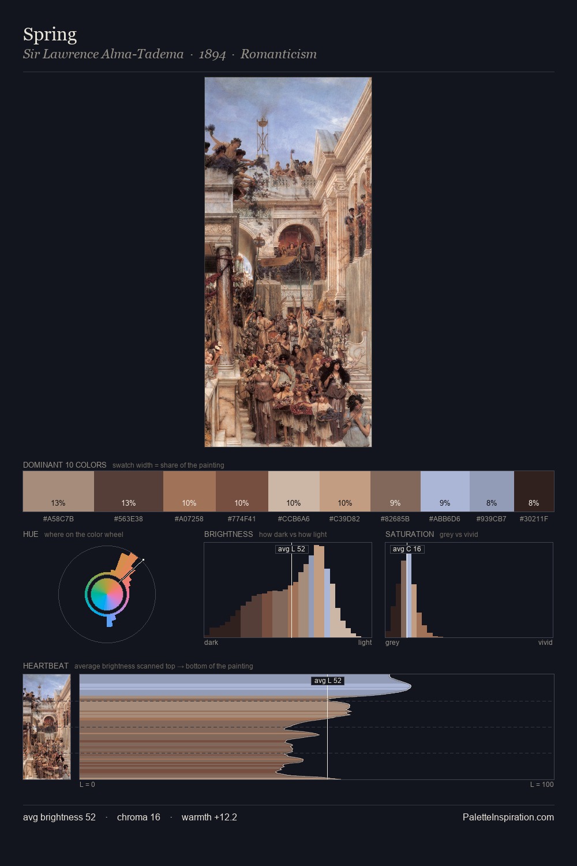
Task: Click the hex code '#C39D82'
Action: click(345, 519)
